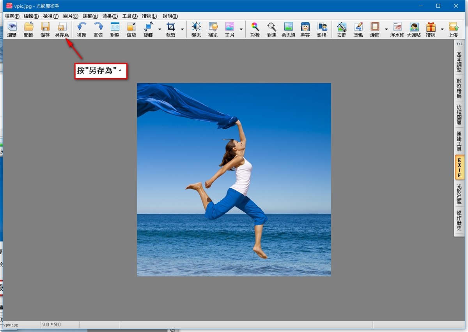Viewport: 468px width, 332px height.
Task: Collapse the right sidebar with the arrow button
Action: point(459,44)
